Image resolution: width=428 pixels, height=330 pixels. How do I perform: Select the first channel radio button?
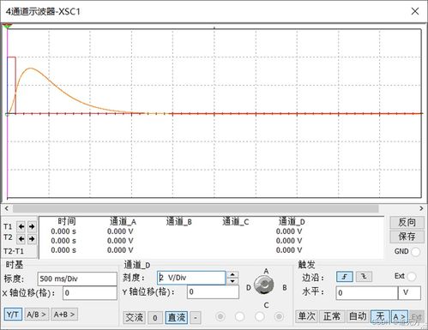(x=220, y=316)
